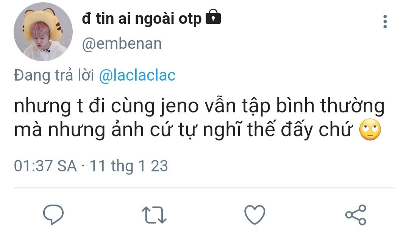409x238 pixels.
Task: Open the @laclaclac mention link
Action: [x=137, y=75]
